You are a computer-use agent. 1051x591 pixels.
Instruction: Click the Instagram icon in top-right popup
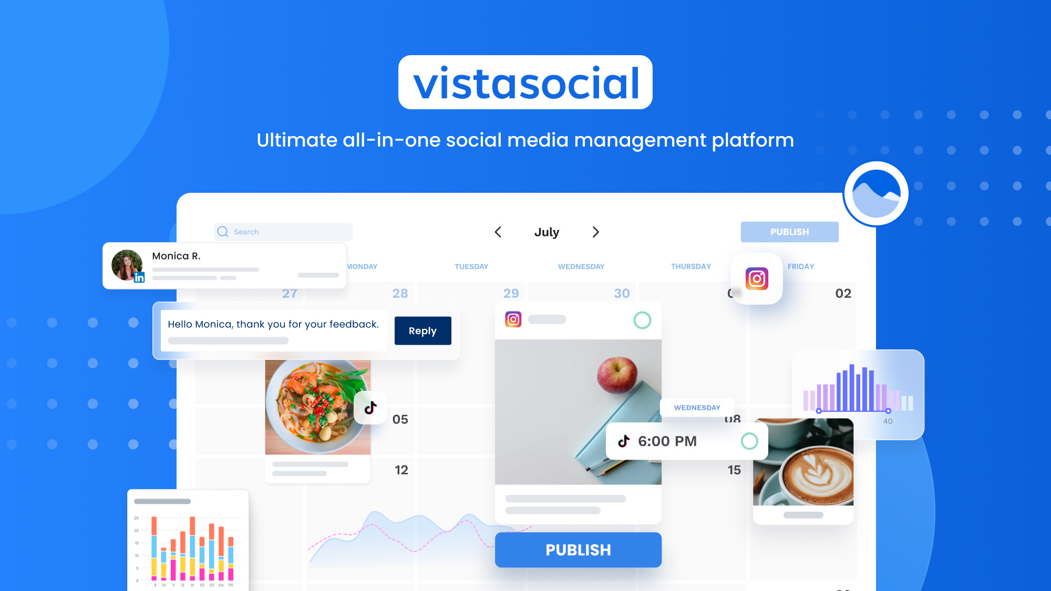[x=758, y=278]
